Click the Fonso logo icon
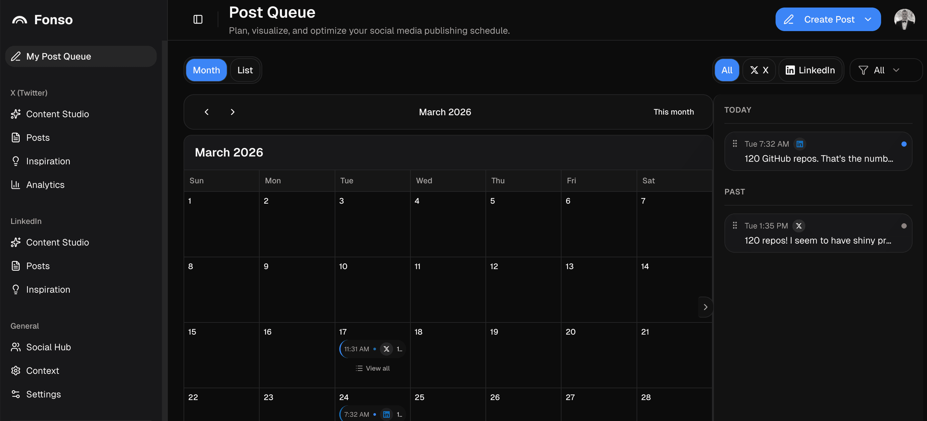 coord(19,20)
